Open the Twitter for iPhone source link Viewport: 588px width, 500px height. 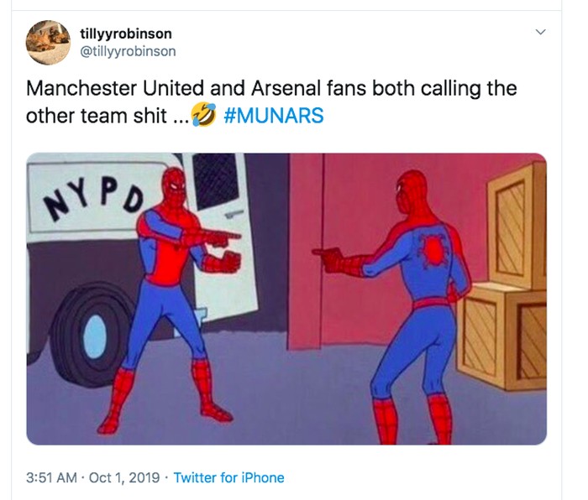point(228,477)
